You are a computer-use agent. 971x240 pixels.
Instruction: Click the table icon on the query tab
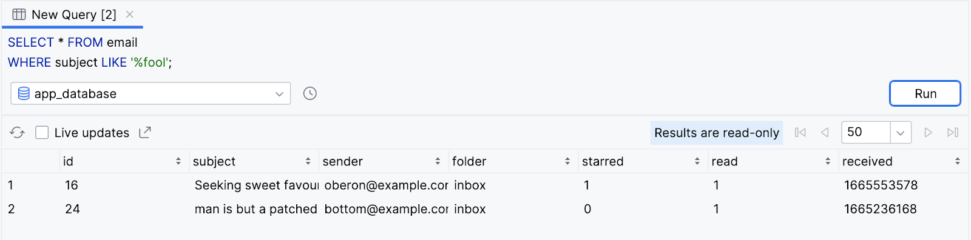[x=19, y=14]
